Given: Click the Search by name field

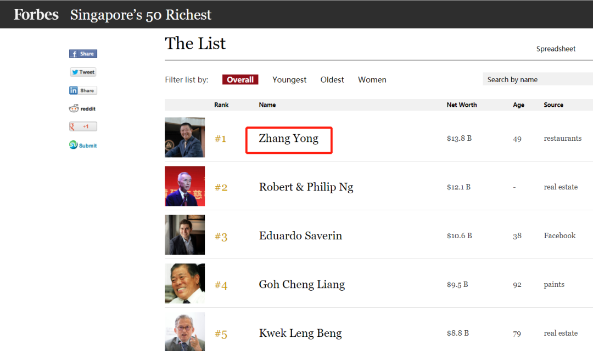Looking at the screenshot, I should [537, 79].
